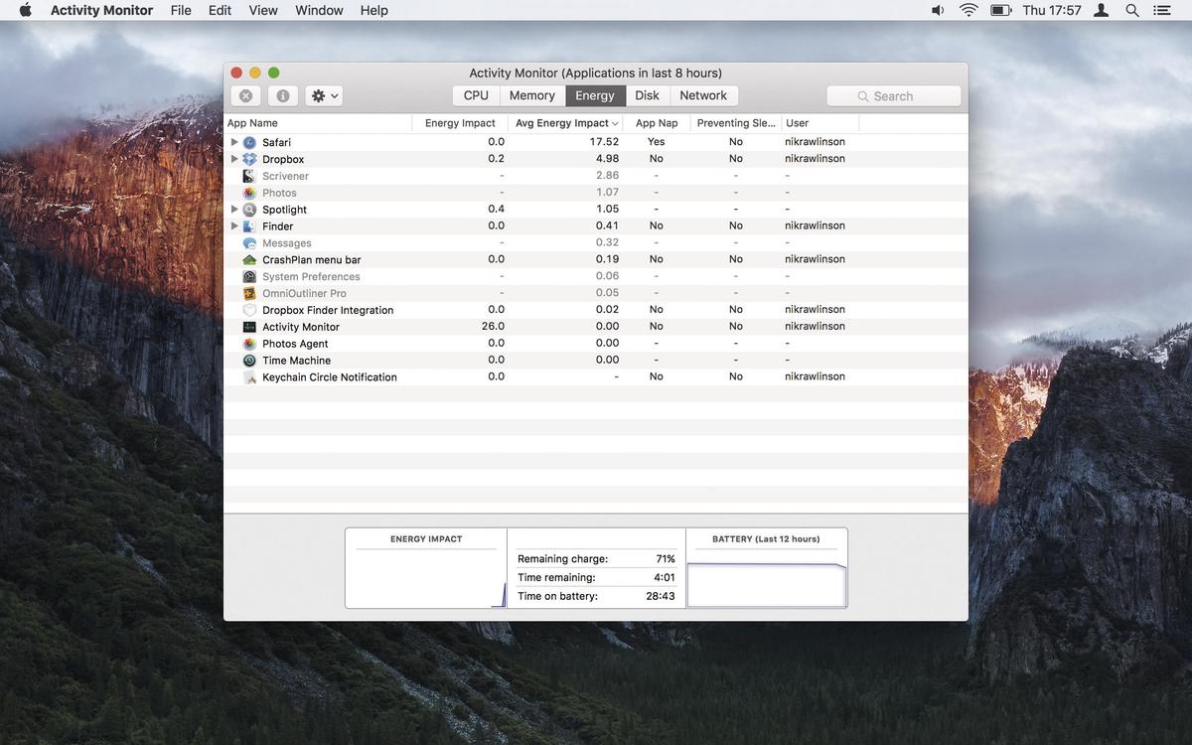
Task: Select the Energy tab
Action: [x=595, y=95]
